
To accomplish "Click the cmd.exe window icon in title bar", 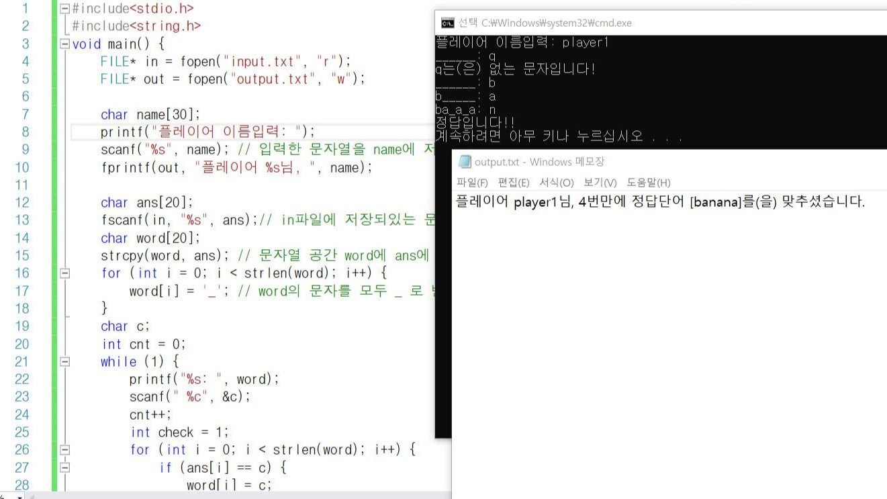I will (447, 23).
